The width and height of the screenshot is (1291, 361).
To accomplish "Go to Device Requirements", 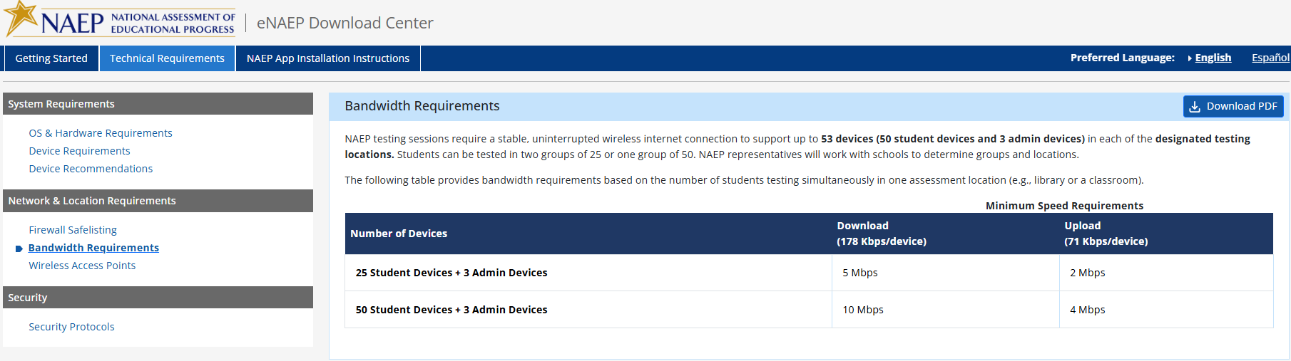I will (x=79, y=151).
